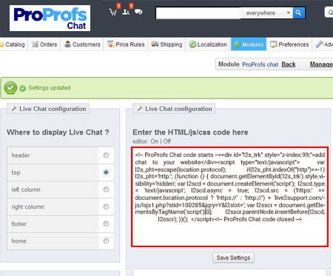Click the ProProfs chat module link
This screenshot has height=276, width=333.
pos(260,64)
